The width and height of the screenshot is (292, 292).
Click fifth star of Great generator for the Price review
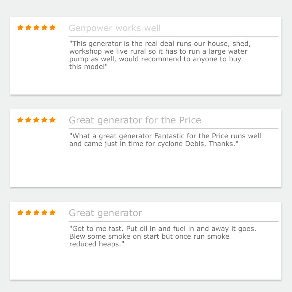point(53,120)
